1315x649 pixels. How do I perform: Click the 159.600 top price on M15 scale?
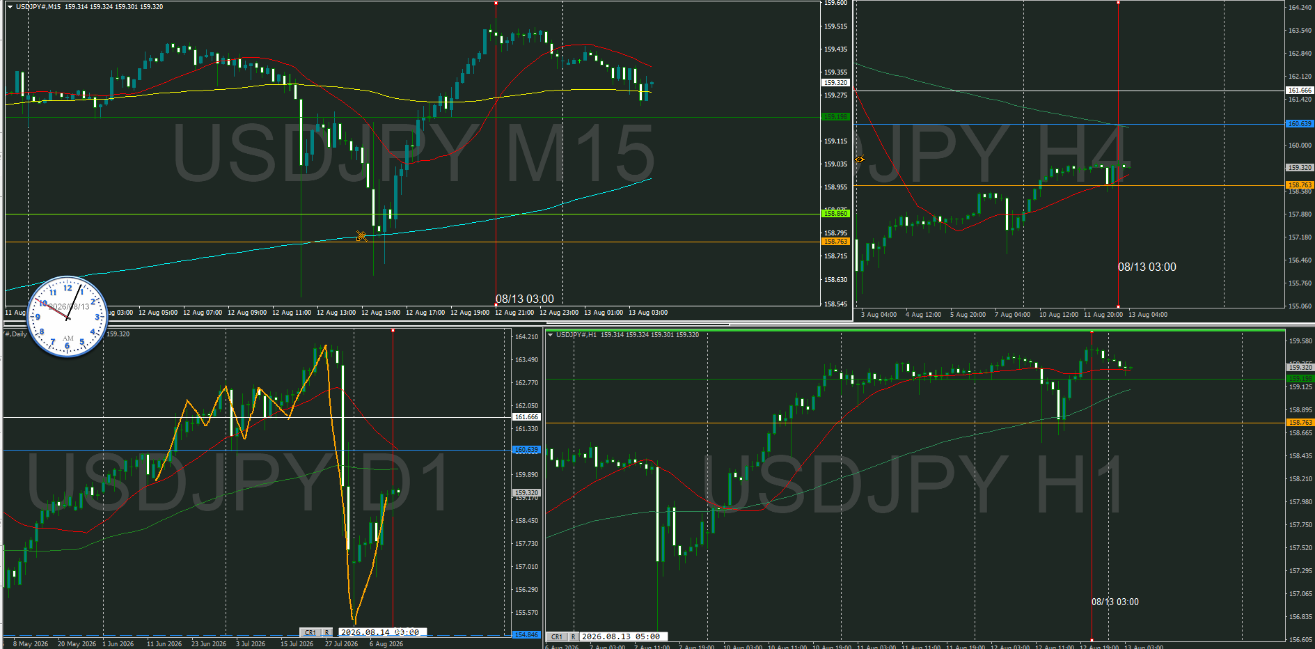(835, 3)
